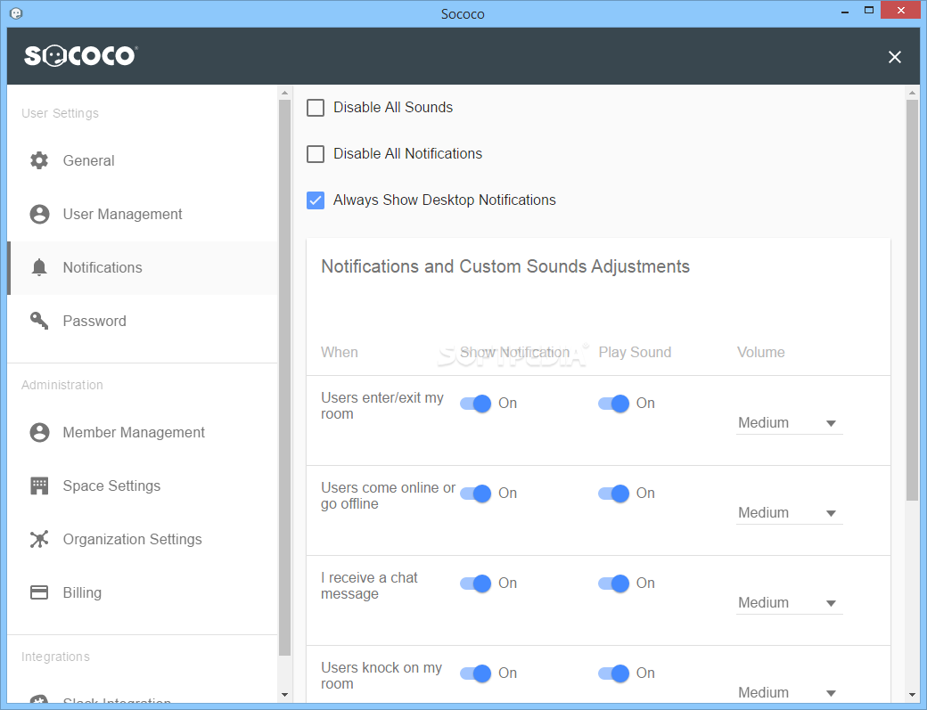The image size is (927, 710).
Task: Open Password settings
Action: 142,321
